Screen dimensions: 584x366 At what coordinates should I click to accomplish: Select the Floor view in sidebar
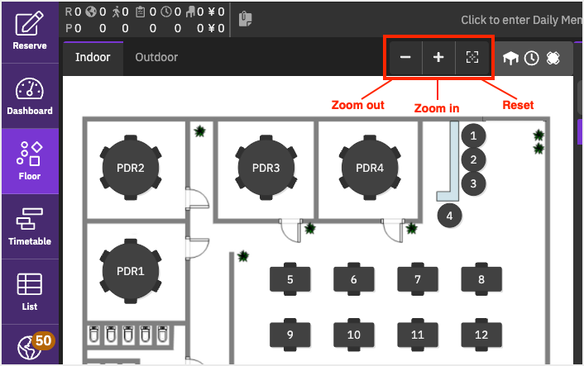(x=30, y=161)
